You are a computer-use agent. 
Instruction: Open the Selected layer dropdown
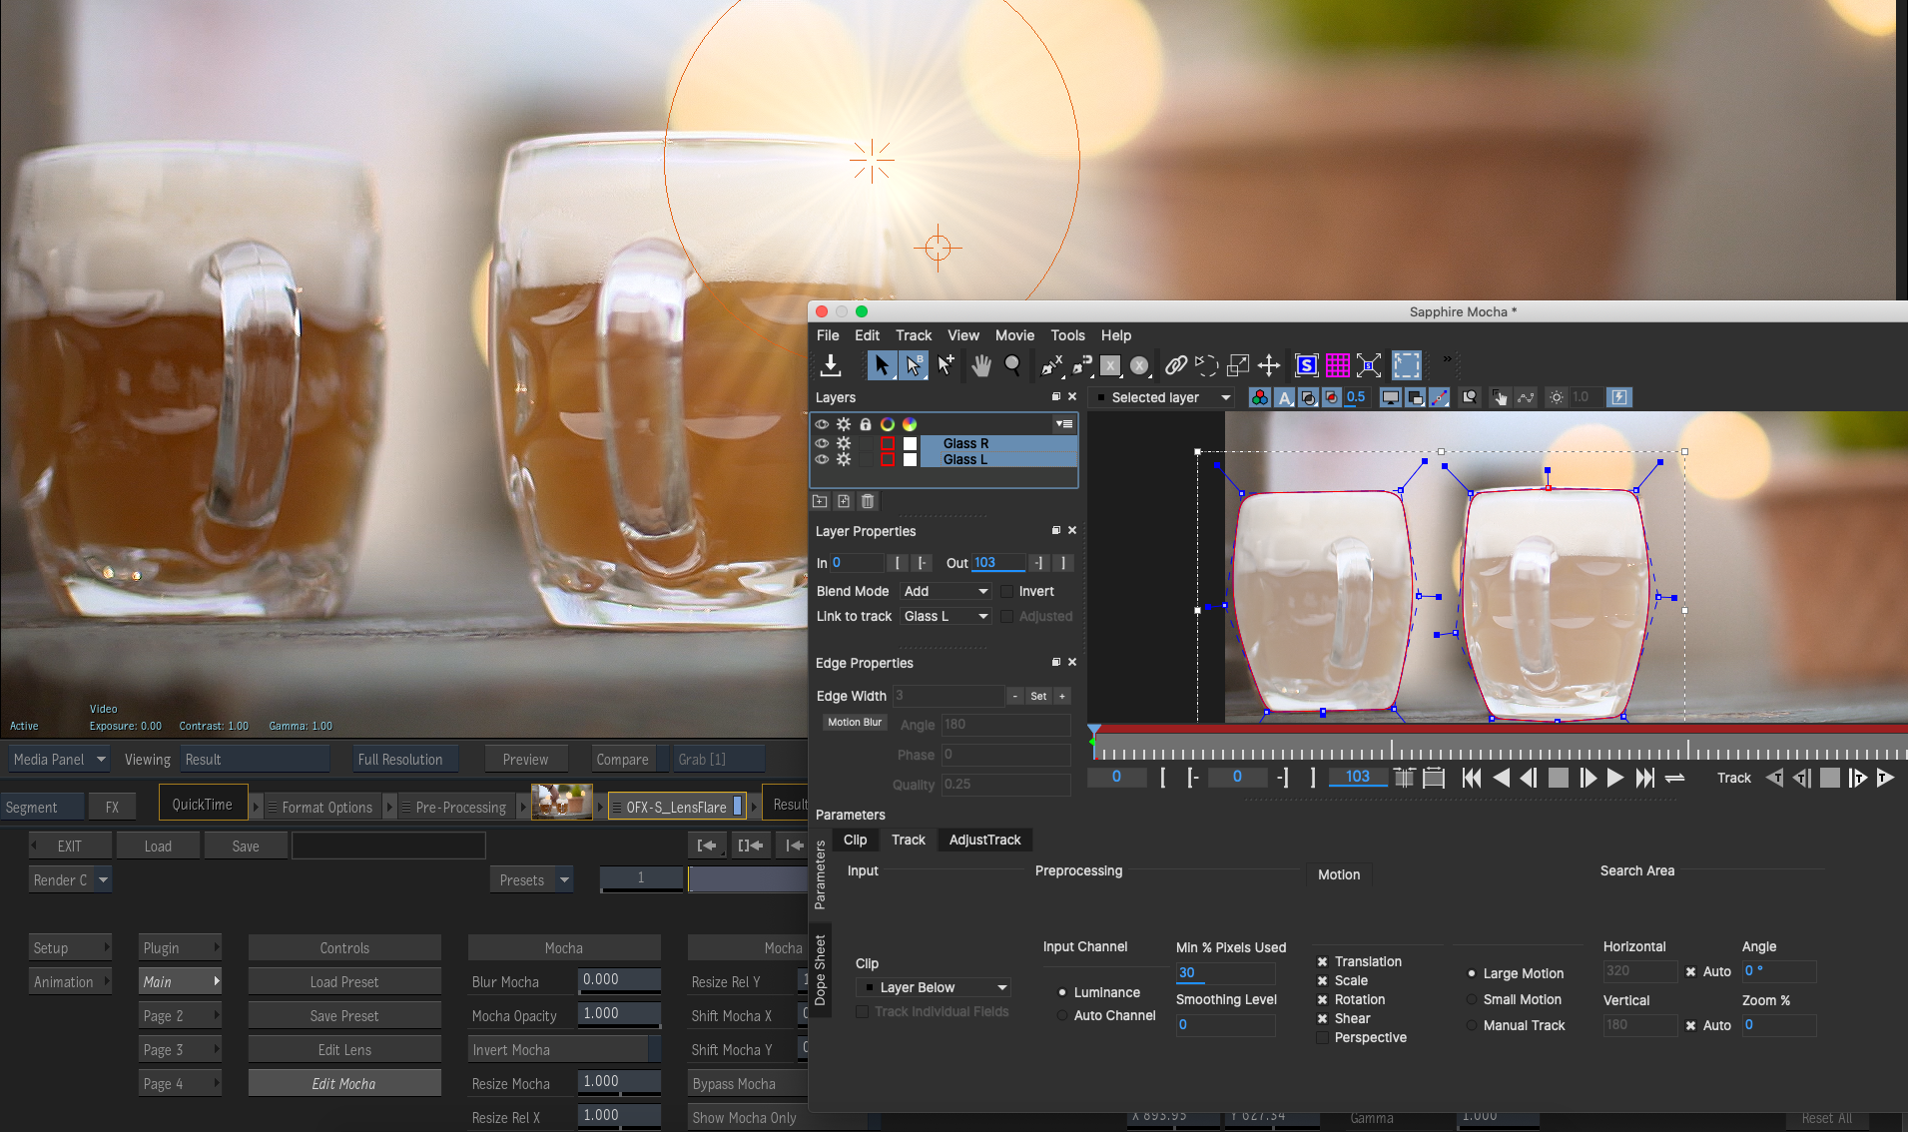1163,397
